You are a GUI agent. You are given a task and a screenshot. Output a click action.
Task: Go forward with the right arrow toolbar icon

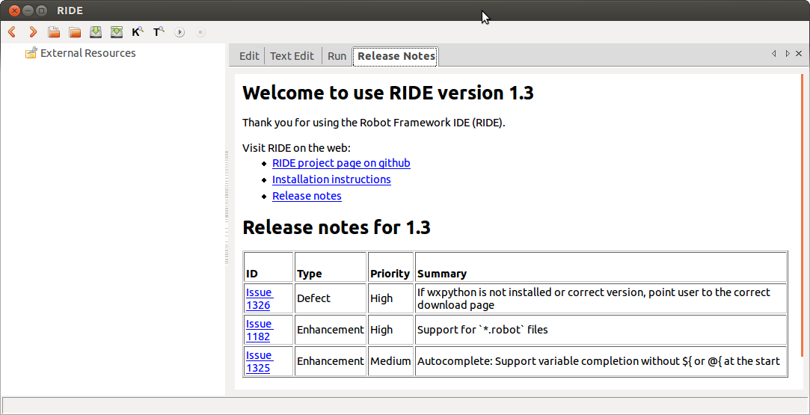click(x=33, y=32)
